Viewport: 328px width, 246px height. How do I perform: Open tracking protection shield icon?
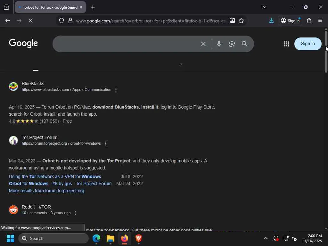click(61, 20)
